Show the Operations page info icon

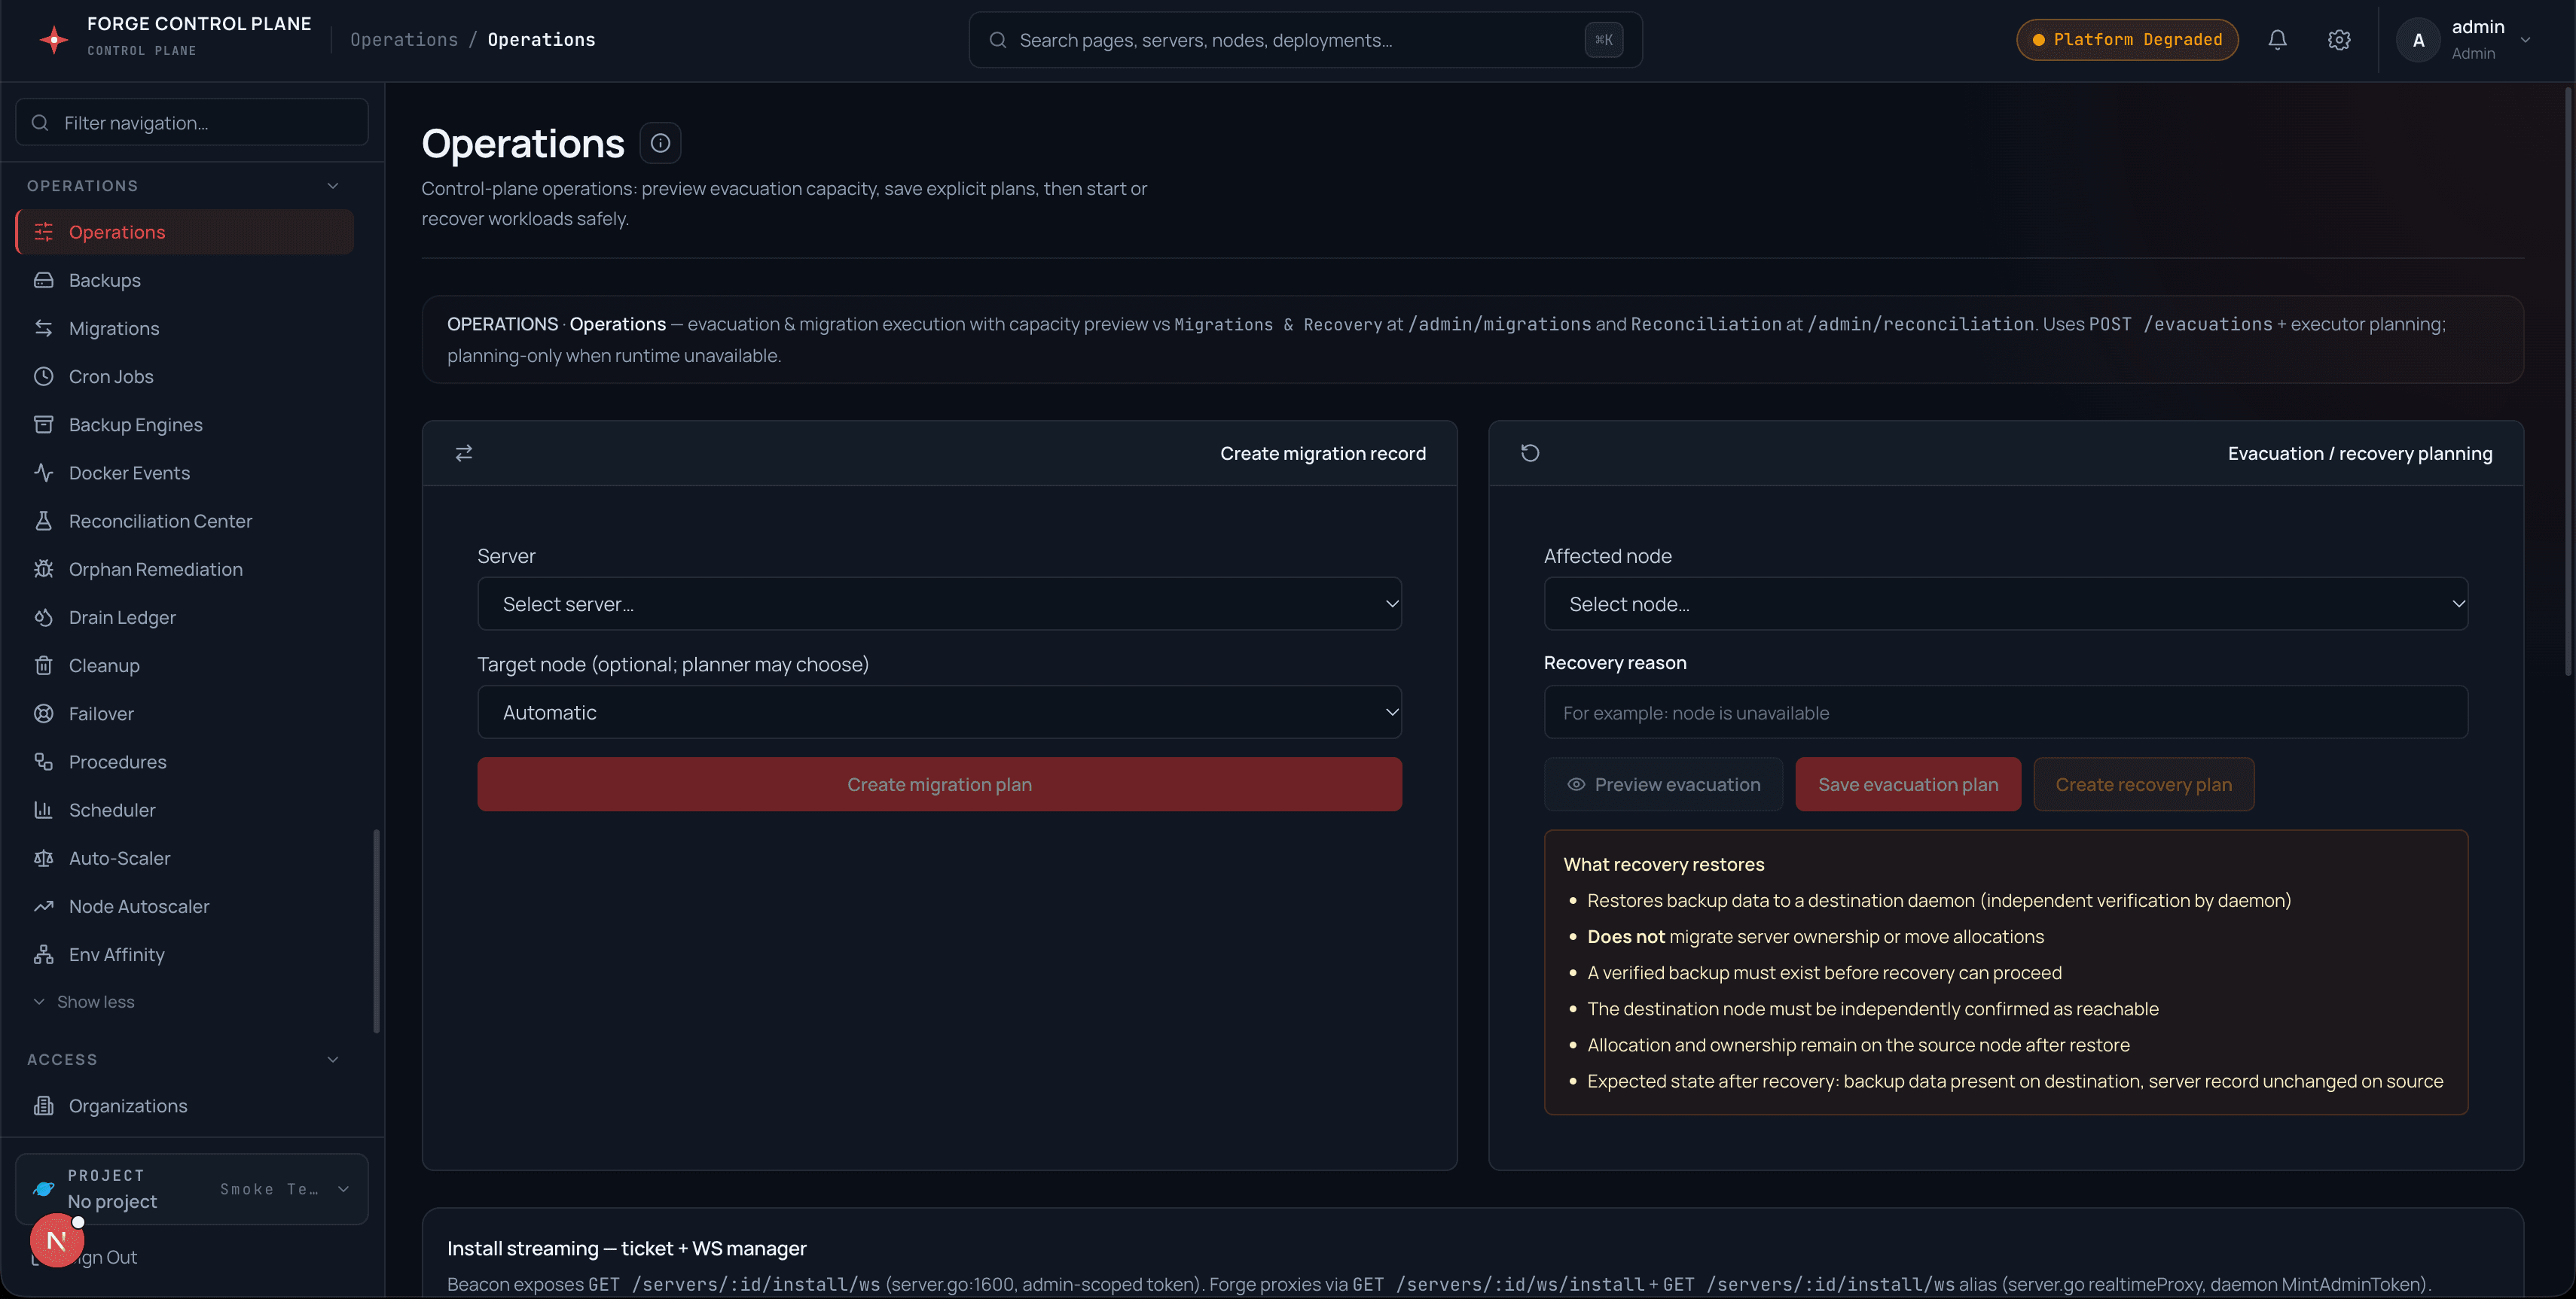pos(660,143)
